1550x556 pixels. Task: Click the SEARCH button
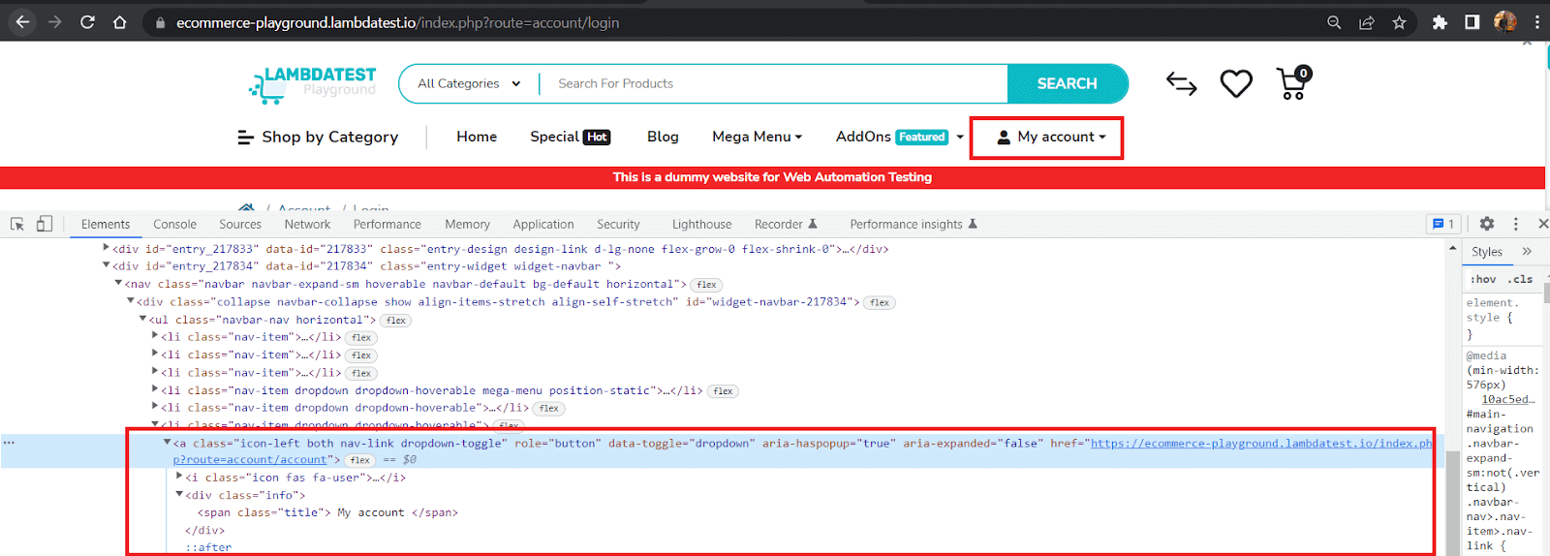pos(1067,84)
